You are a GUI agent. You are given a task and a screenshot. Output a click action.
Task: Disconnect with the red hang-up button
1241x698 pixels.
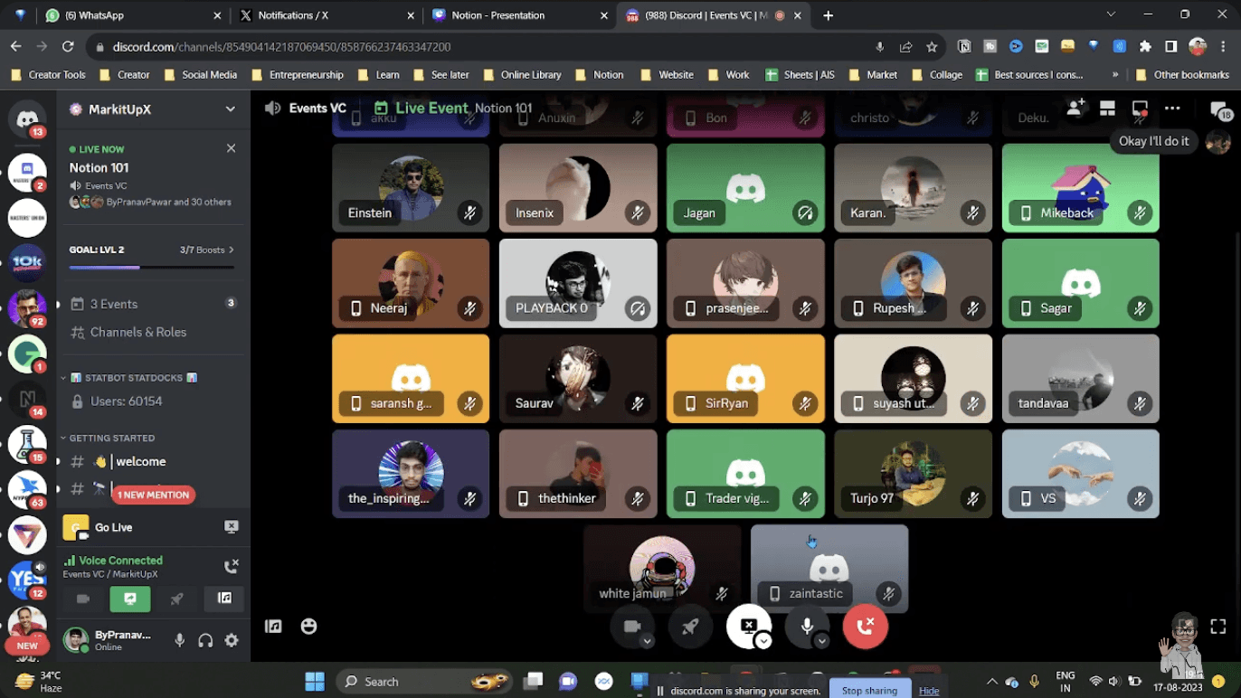pyautogui.click(x=865, y=627)
